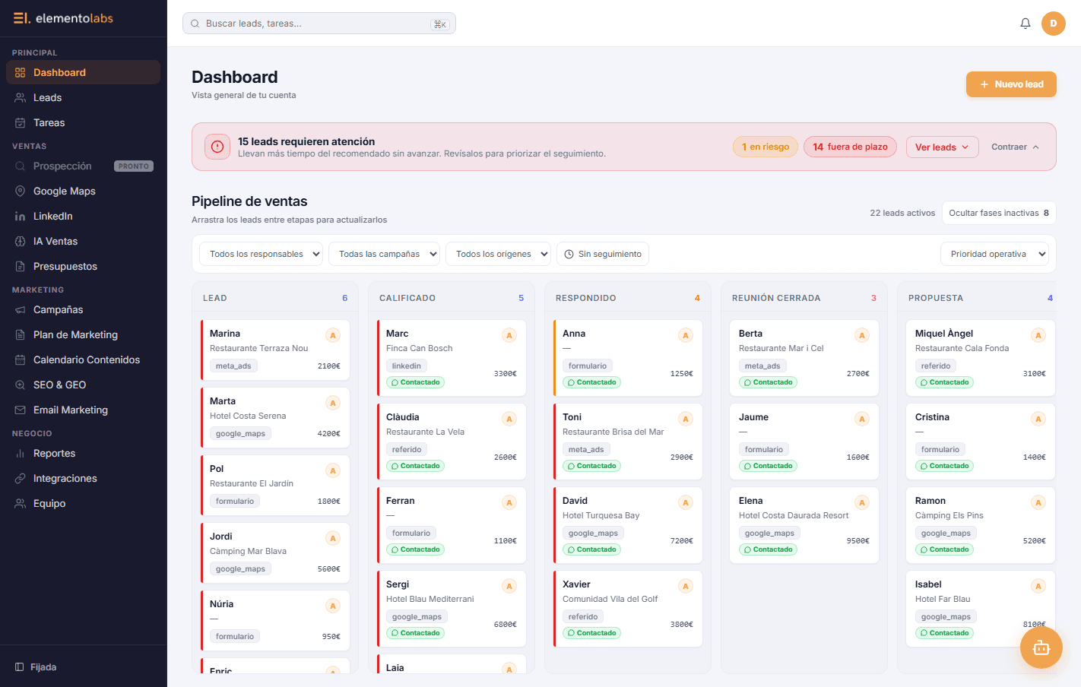Click the Presupuestos document icon
Viewport: 1081px width, 687px height.
pos(21,267)
